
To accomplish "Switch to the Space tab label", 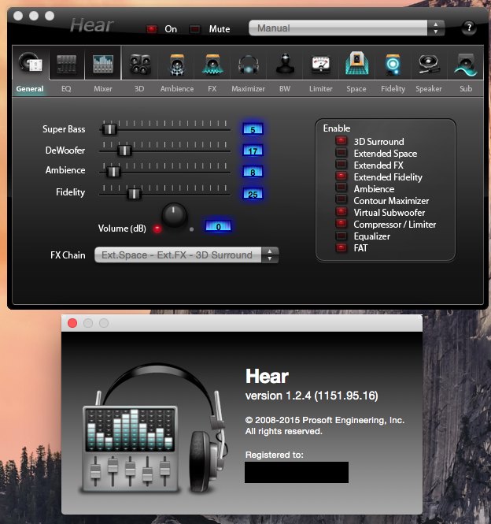I will pyautogui.click(x=356, y=89).
